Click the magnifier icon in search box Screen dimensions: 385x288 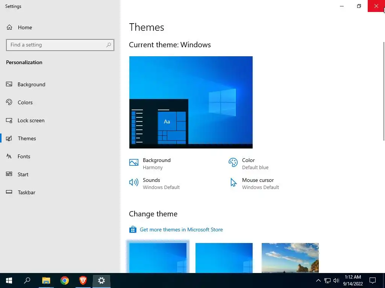point(109,45)
